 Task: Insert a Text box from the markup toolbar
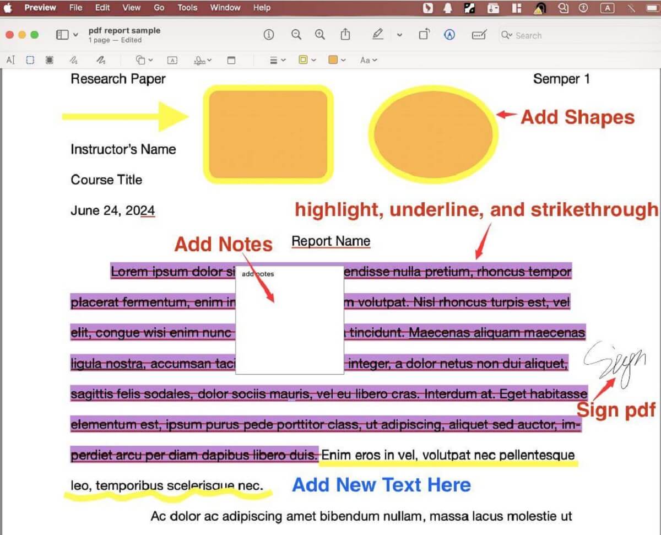point(172,60)
